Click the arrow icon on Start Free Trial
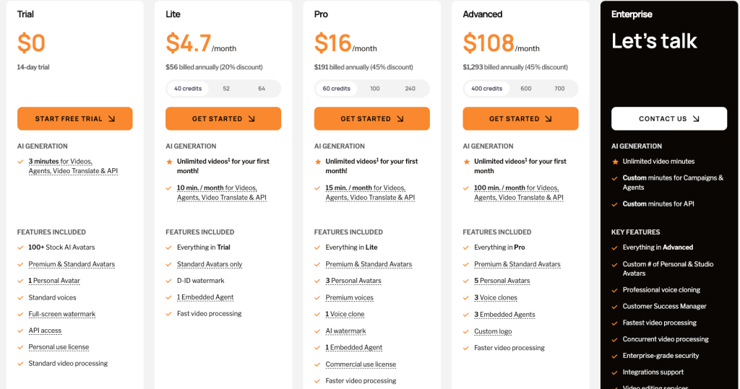This screenshot has width=740, height=389. tap(111, 119)
